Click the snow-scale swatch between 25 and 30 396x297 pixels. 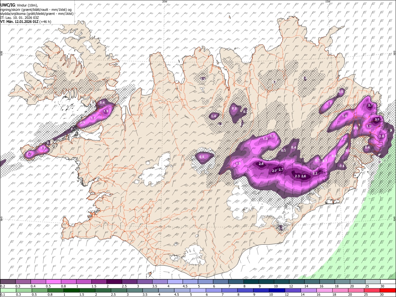pos(373,282)
